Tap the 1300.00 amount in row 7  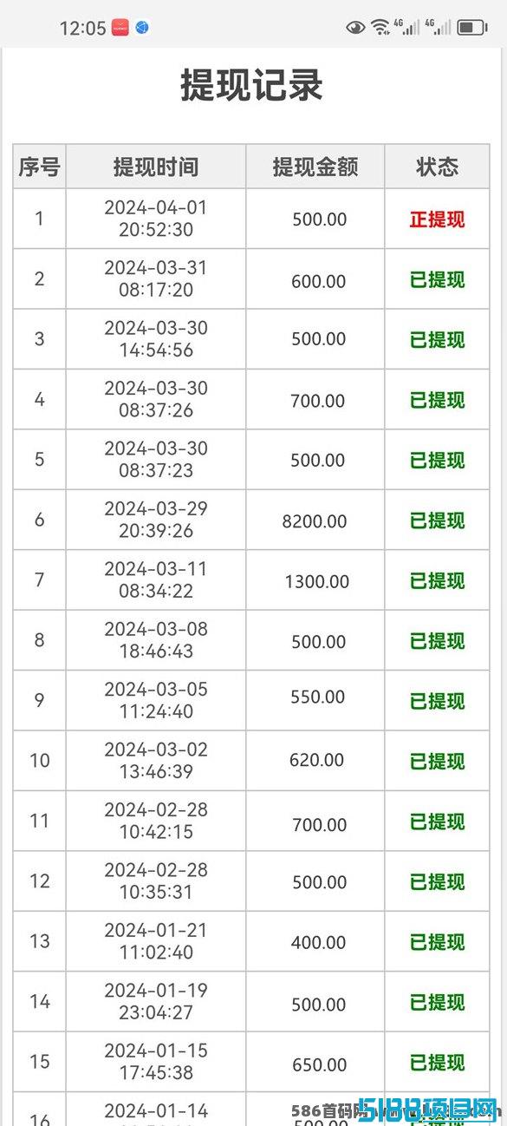click(x=317, y=581)
